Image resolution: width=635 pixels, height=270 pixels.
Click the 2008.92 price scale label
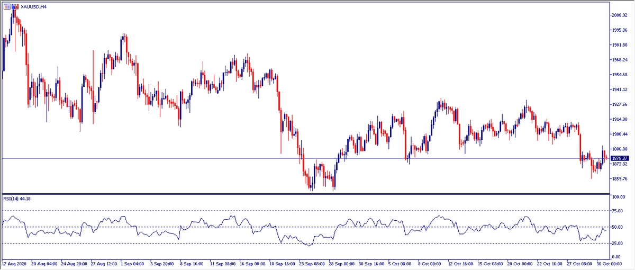619,15
